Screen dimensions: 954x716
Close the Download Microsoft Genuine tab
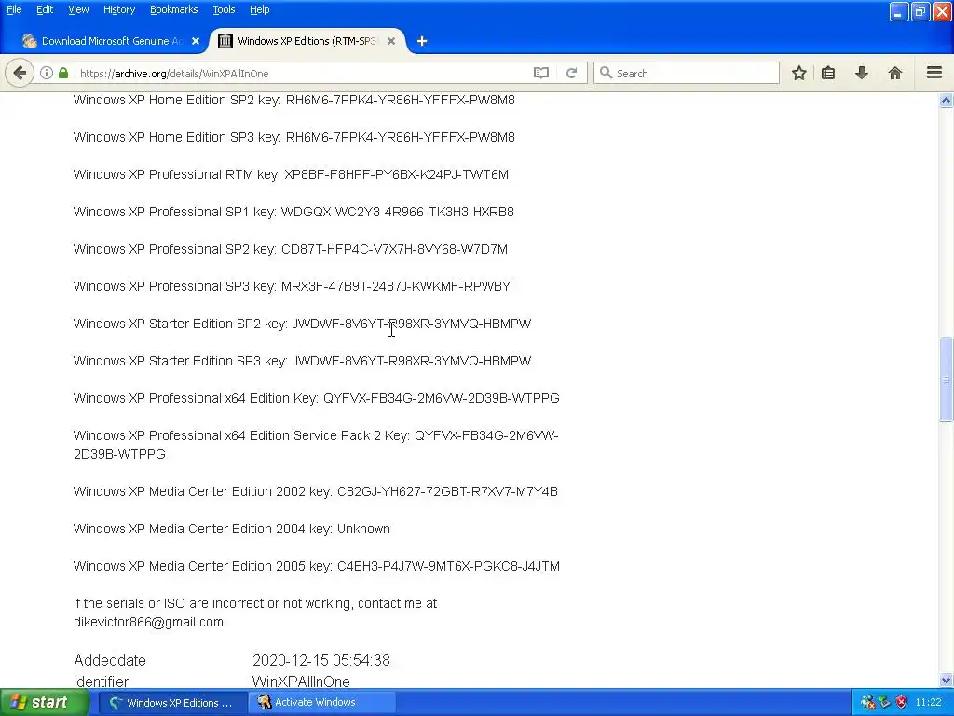(x=196, y=41)
